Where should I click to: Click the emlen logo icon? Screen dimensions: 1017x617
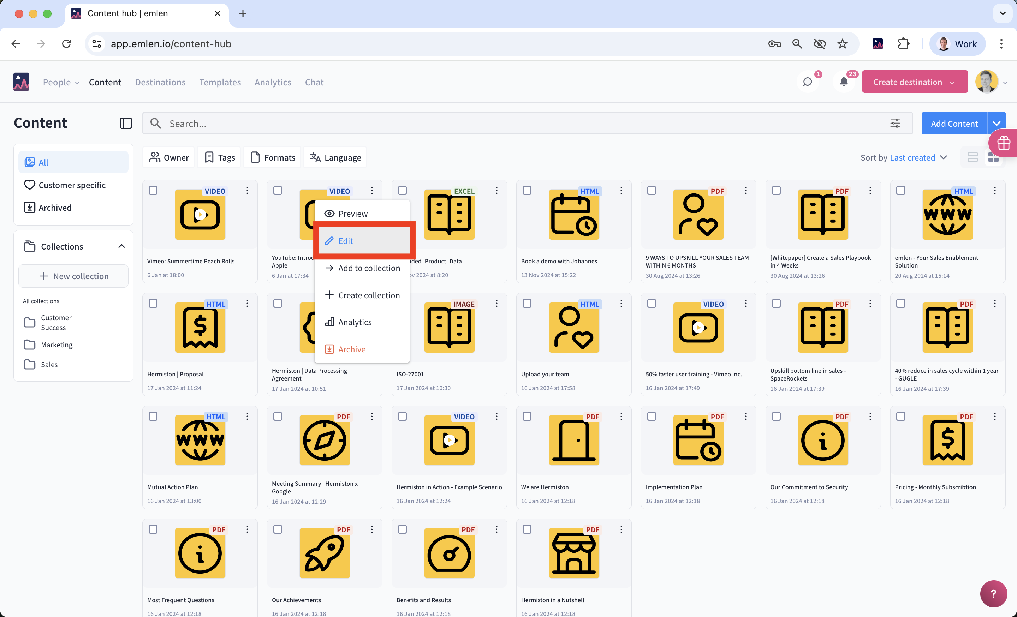(21, 82)
